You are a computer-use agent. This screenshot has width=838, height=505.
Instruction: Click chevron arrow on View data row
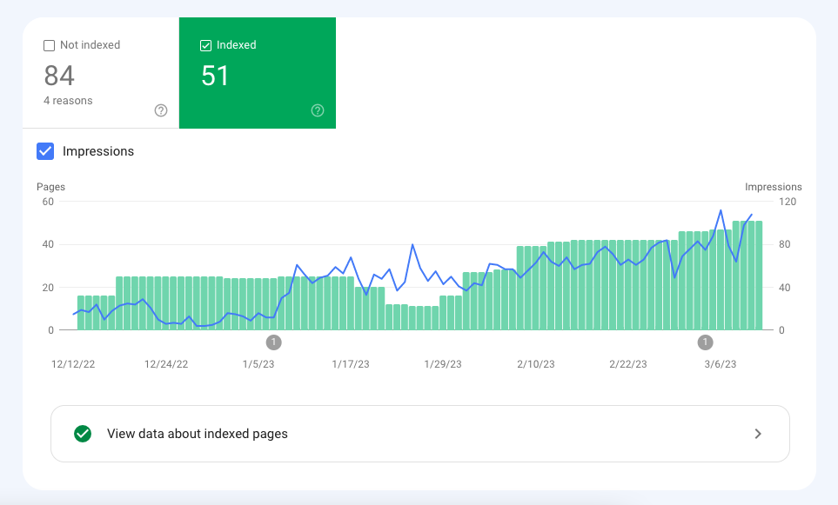pyautogui.click(x=758, y=434)
